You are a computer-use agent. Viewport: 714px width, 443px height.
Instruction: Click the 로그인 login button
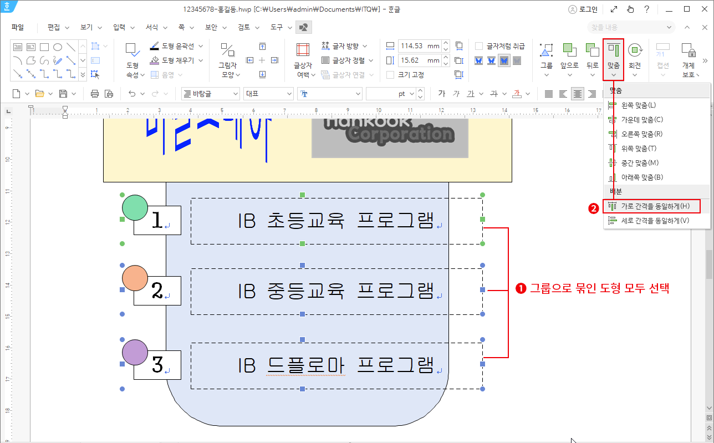click(x=583, y=9)
